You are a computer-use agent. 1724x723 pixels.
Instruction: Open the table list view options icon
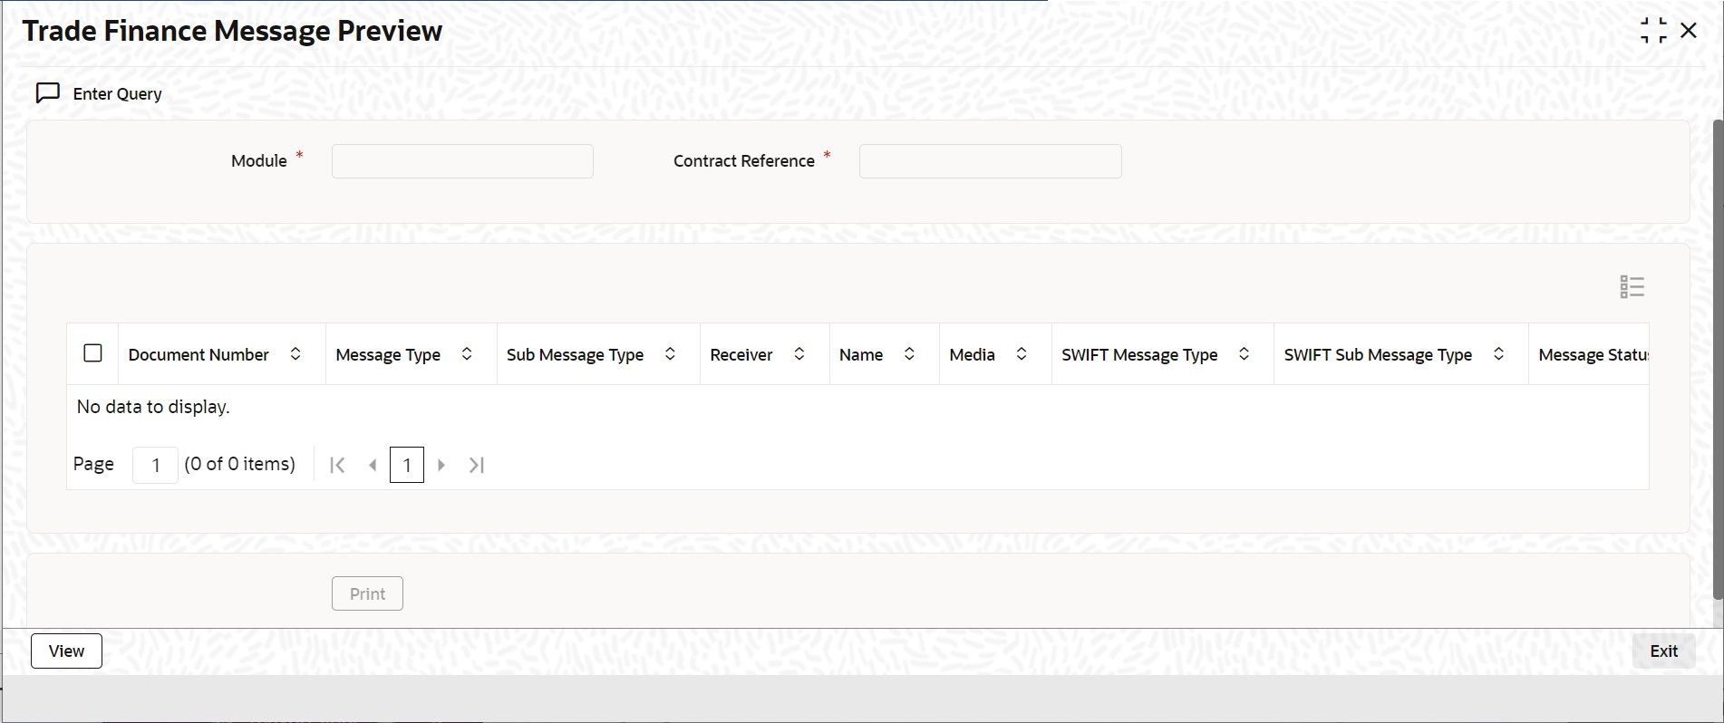[1632, 287]
